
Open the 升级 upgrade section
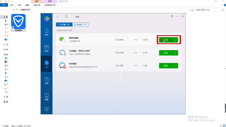pos(46,81)
